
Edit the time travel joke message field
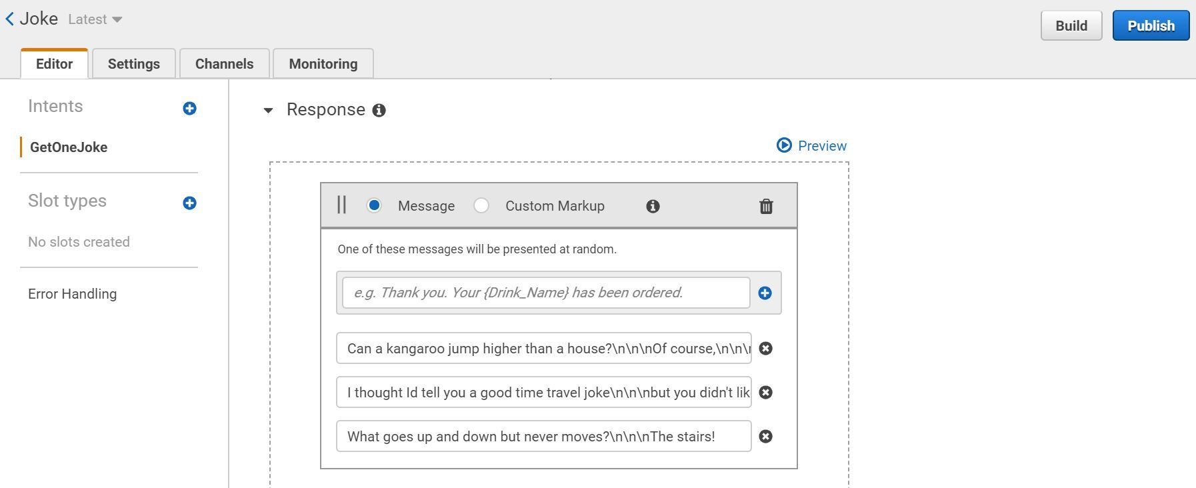click(x=544, y=392)
